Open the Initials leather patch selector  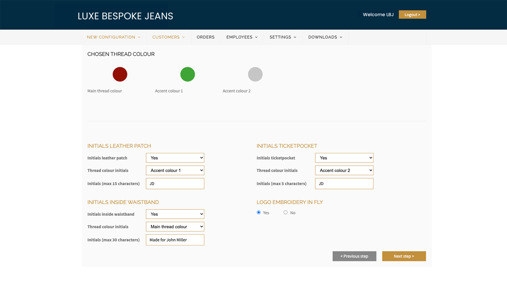(175, 158)
